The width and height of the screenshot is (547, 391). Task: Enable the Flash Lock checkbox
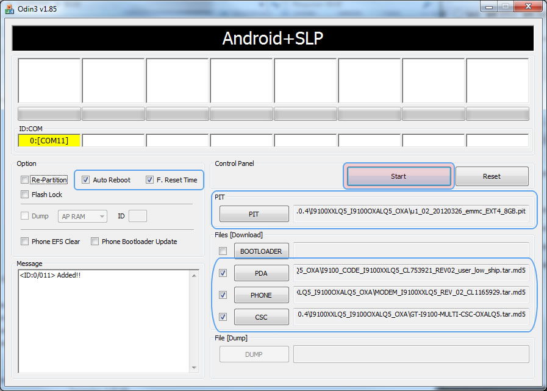[25, 195]
